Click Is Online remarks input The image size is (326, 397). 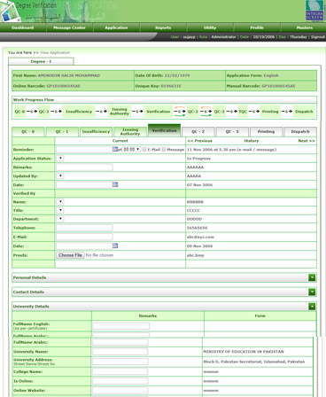point(120,381)
